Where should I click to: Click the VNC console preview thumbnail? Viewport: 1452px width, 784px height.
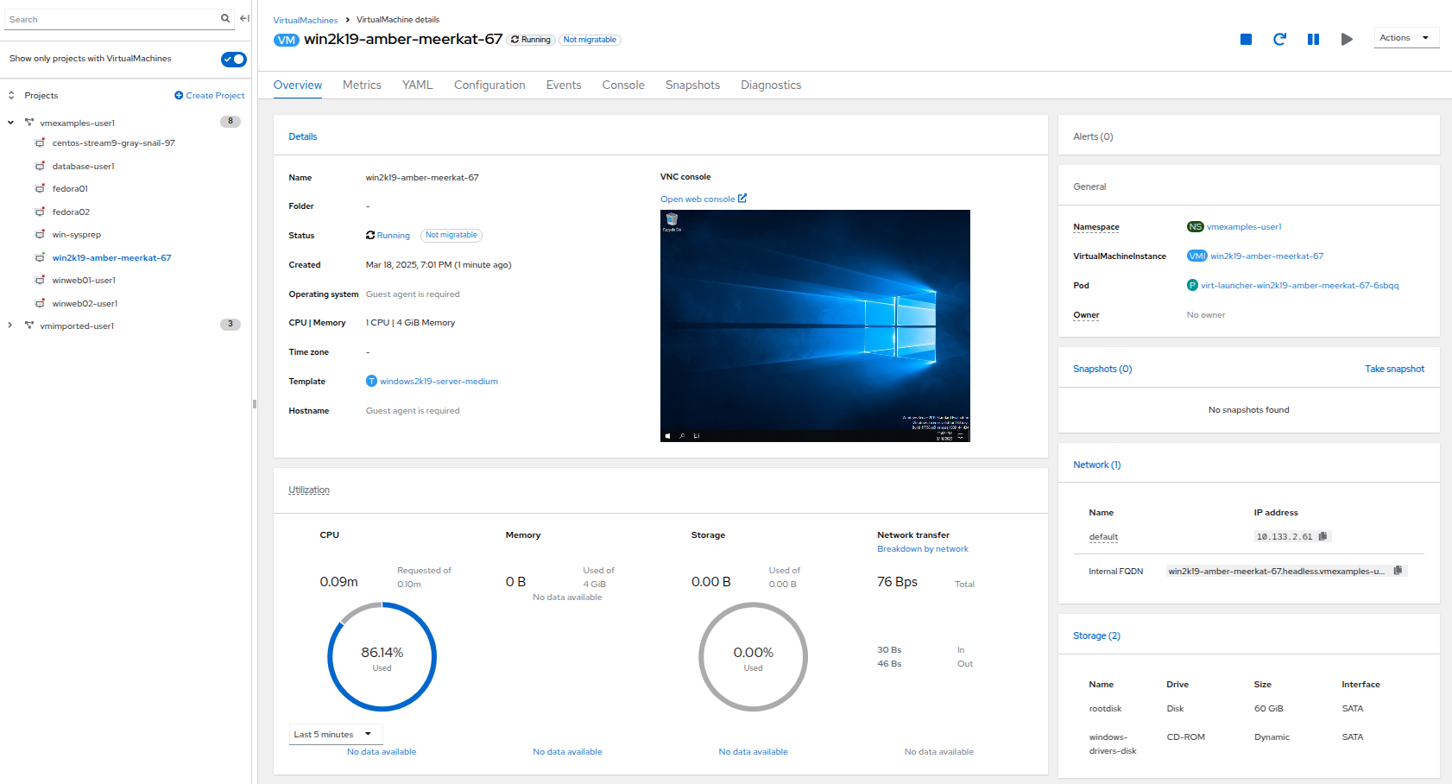point(815,326)
